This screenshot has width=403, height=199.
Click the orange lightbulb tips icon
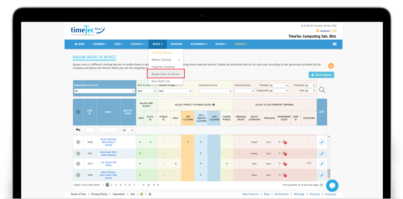[x=331, y=66]
